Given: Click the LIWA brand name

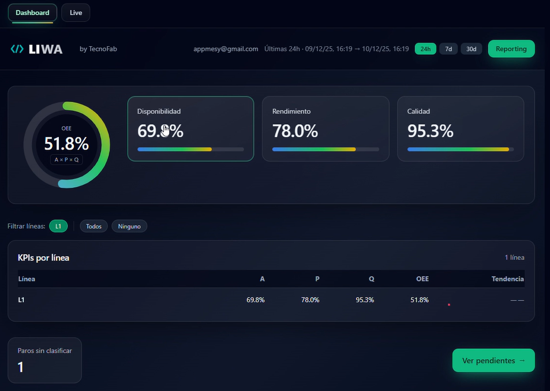Looking at the screenshot, I should [x=46, y=49].
